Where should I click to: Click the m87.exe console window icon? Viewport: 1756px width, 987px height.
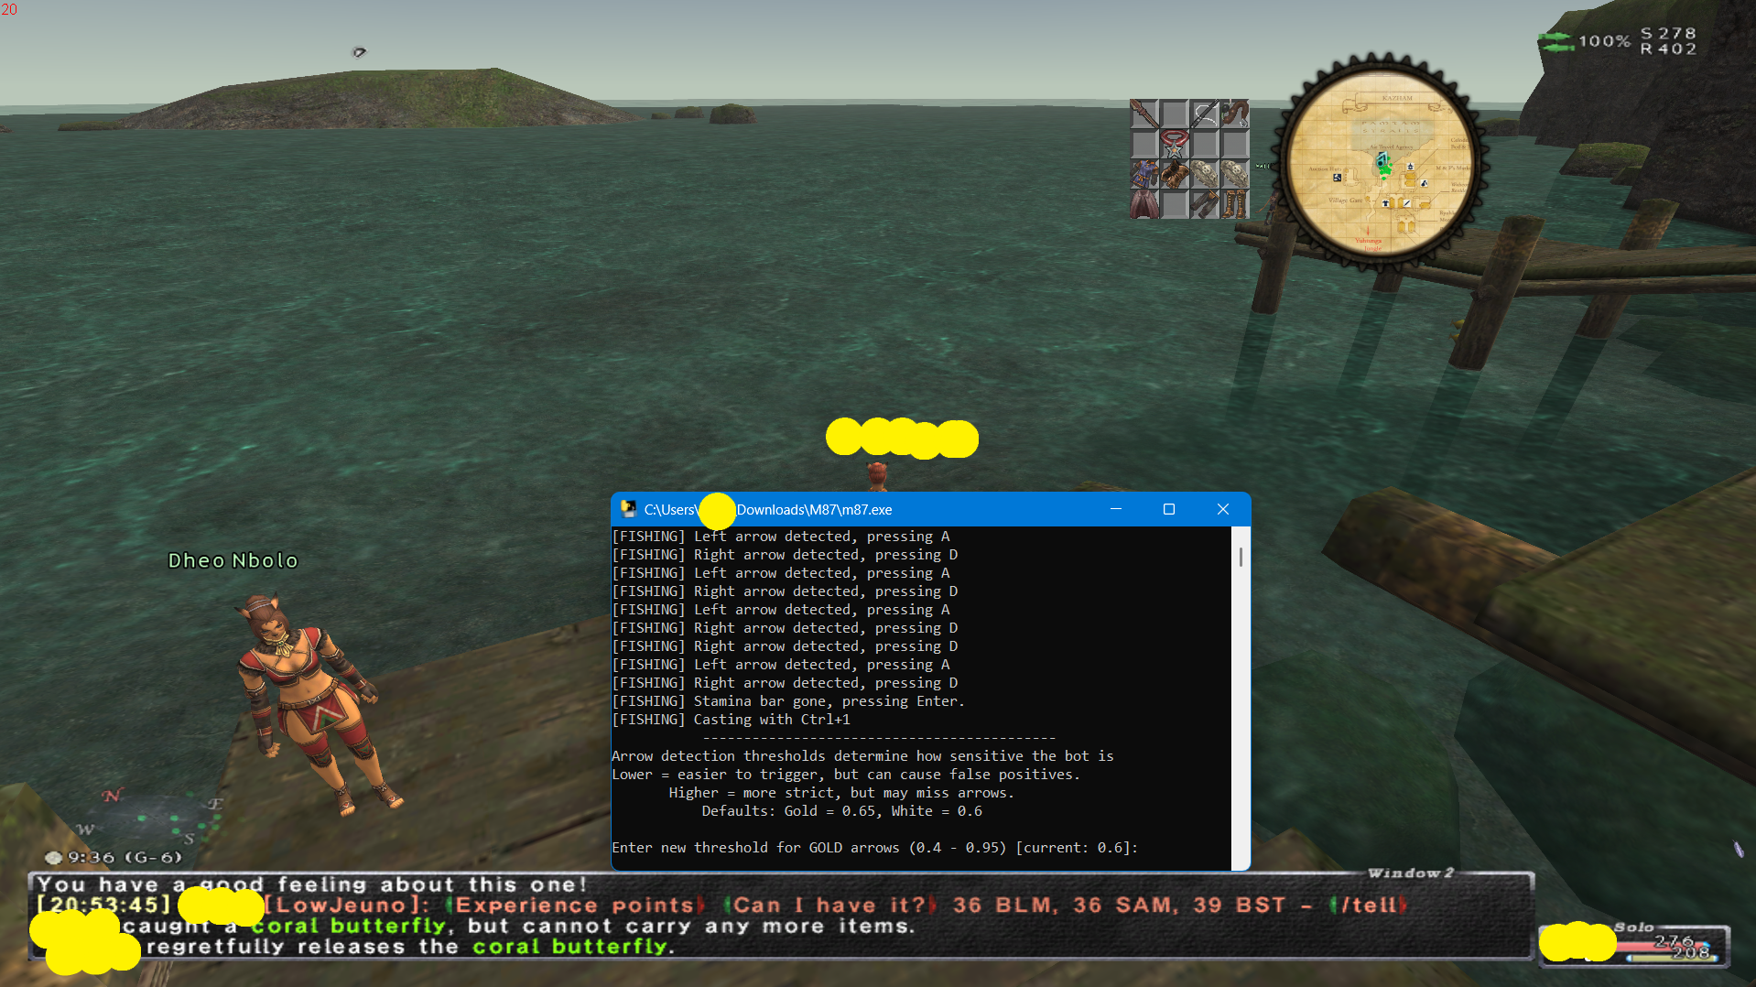628,509
